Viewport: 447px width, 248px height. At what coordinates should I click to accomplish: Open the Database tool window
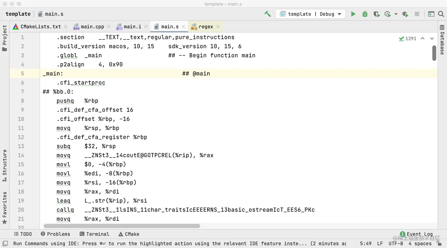442,40
